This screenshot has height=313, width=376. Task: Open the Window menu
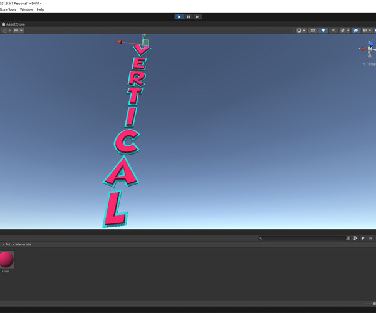pyautogui.click(x=26, y=9)
